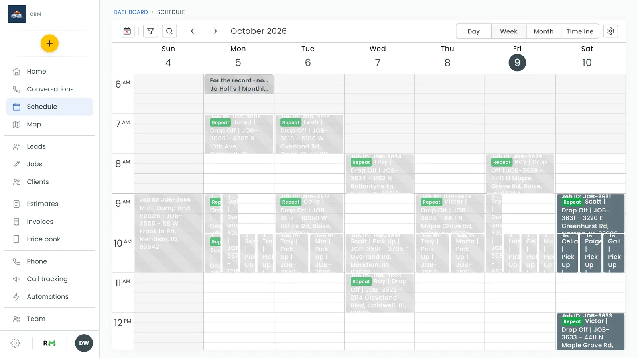Click the DASHBOARD breadcrumb link
This screenshot has height=358, width=638.
[x=131, y=12]
